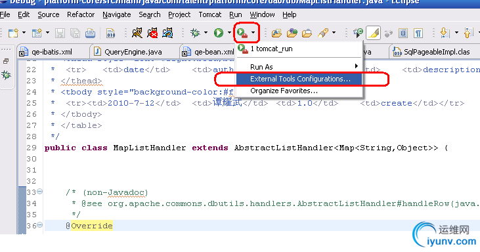Click the Search flashlight icon
This screenshot has height=252, width=480.
pyautogui.click(x=323, y=33)
